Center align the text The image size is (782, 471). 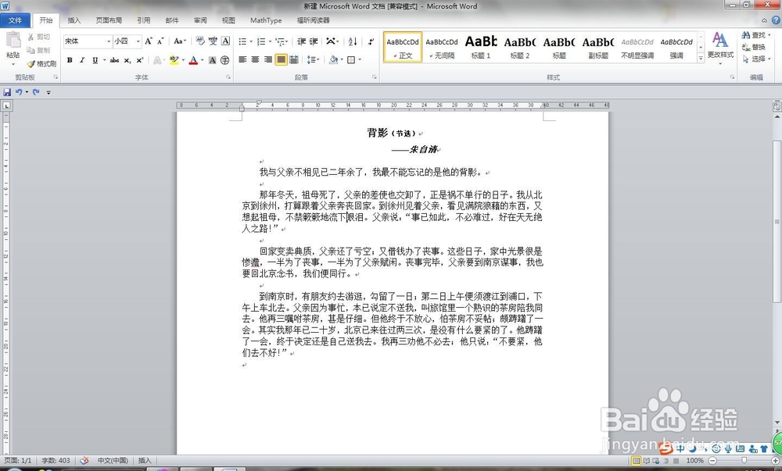coord(256,59)
